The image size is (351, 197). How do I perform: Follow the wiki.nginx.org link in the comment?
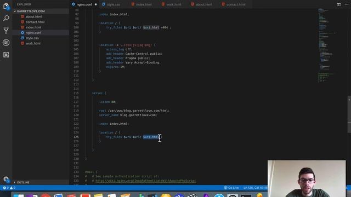click(145, 181)
